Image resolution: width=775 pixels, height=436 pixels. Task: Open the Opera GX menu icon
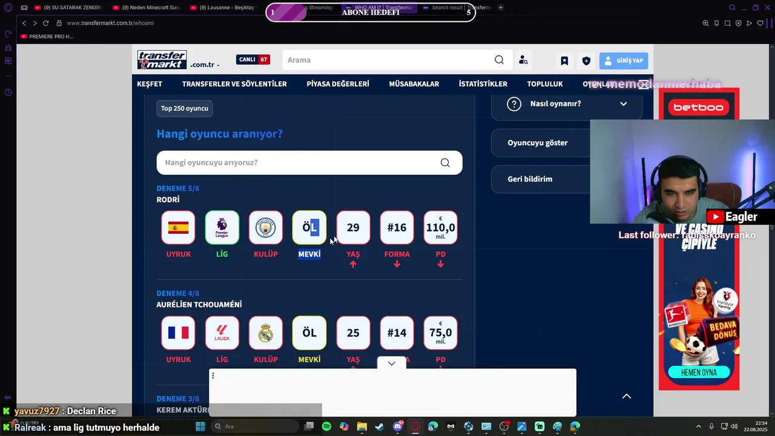click(8, 7)
